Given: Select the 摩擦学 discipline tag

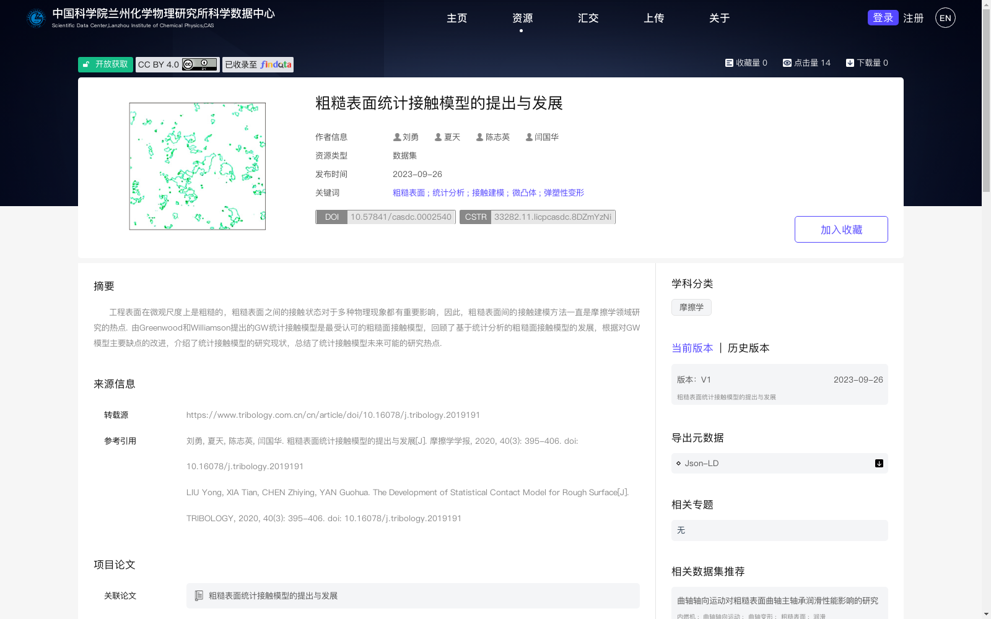Looking at the screenshot, I should (x=691, y=307).
